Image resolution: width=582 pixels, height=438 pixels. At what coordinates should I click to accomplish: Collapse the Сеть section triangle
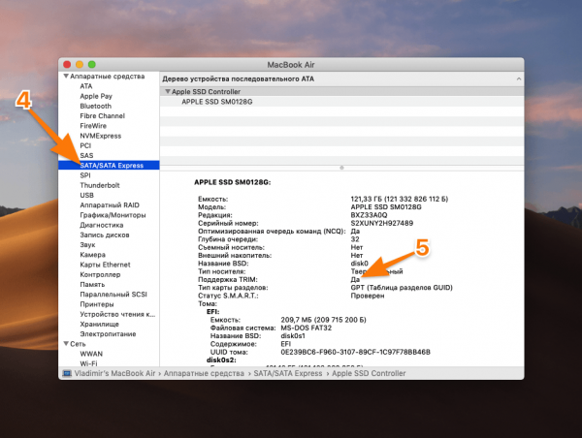pos(66,344)
